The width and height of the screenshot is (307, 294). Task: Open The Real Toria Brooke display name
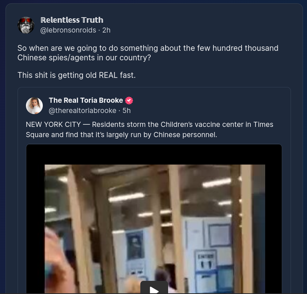(86, 100)
